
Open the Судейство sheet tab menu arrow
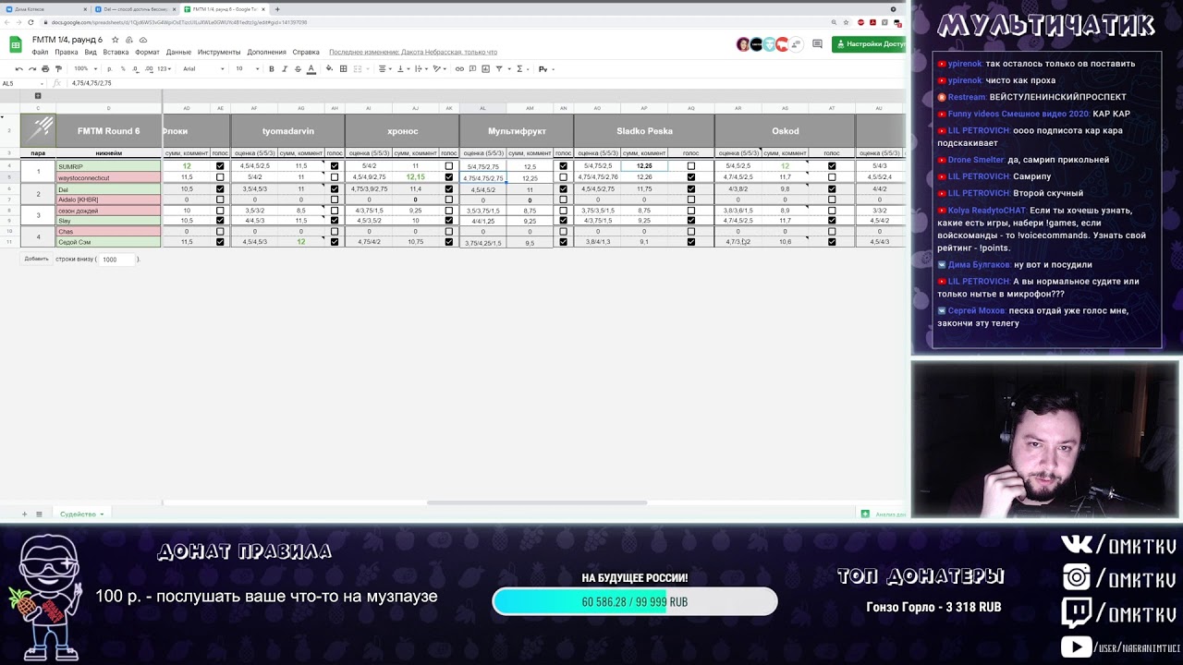pyautogui.click(x=102, y=514)
